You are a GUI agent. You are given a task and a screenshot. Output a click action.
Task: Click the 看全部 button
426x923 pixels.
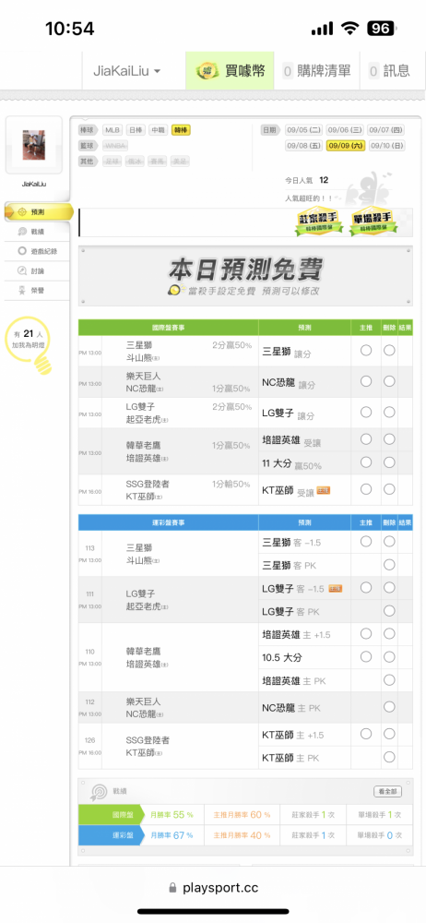coord(388,792)
